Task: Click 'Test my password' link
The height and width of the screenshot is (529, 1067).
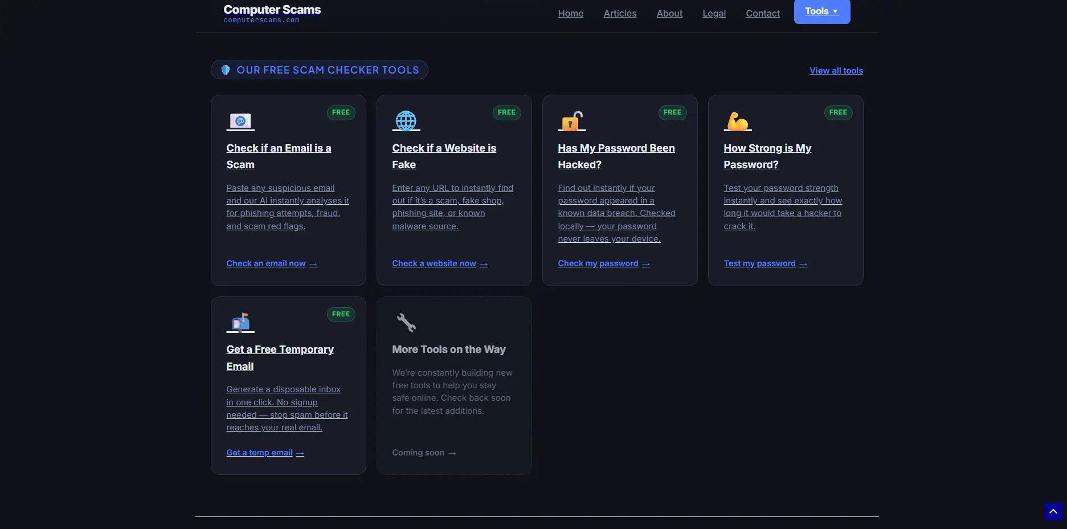Action: pos(765,263)
